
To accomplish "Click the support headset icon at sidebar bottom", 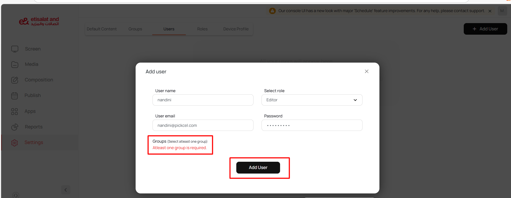I will pos(16,195).
